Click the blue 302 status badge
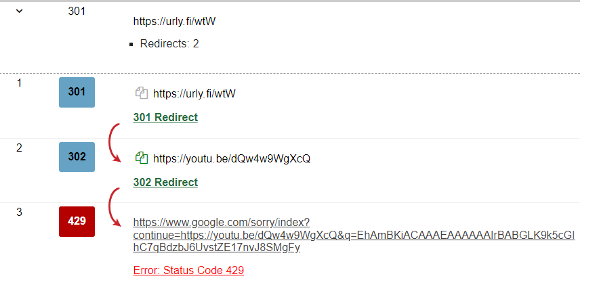 pos(77,157)
